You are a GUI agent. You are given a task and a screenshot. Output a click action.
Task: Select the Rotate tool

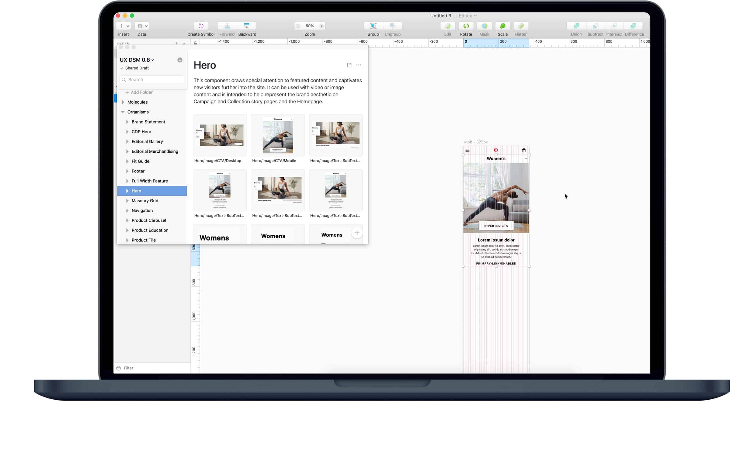pyautogui.click(x=466, y=26)
